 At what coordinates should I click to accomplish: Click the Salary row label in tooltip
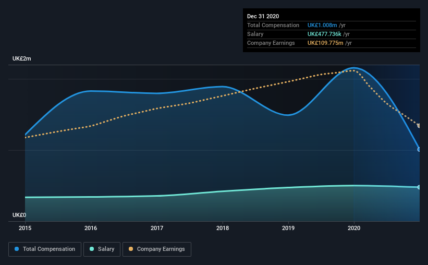(x=255, y=34)
